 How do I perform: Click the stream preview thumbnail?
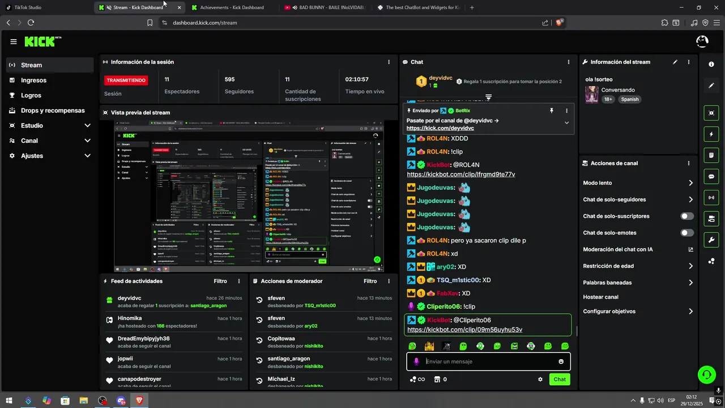click(249, 196)
